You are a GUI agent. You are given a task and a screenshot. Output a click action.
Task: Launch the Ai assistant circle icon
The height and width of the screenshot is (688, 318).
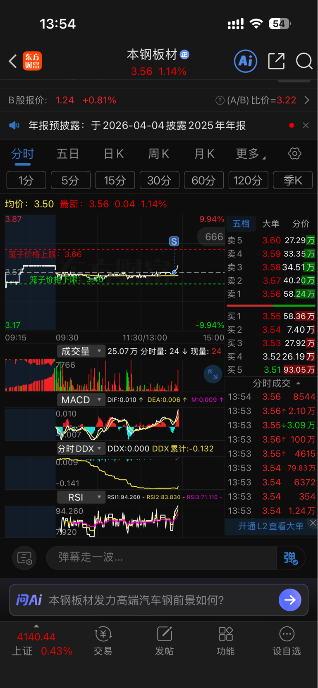(x=246, y=61)
